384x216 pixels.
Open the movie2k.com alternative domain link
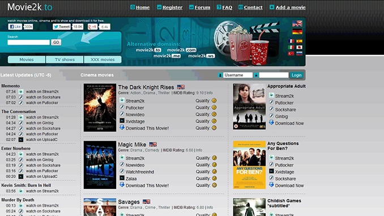[181, 50]
